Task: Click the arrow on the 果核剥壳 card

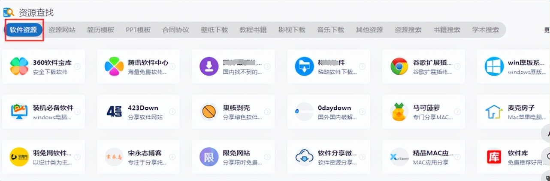Action: (267, 112)
